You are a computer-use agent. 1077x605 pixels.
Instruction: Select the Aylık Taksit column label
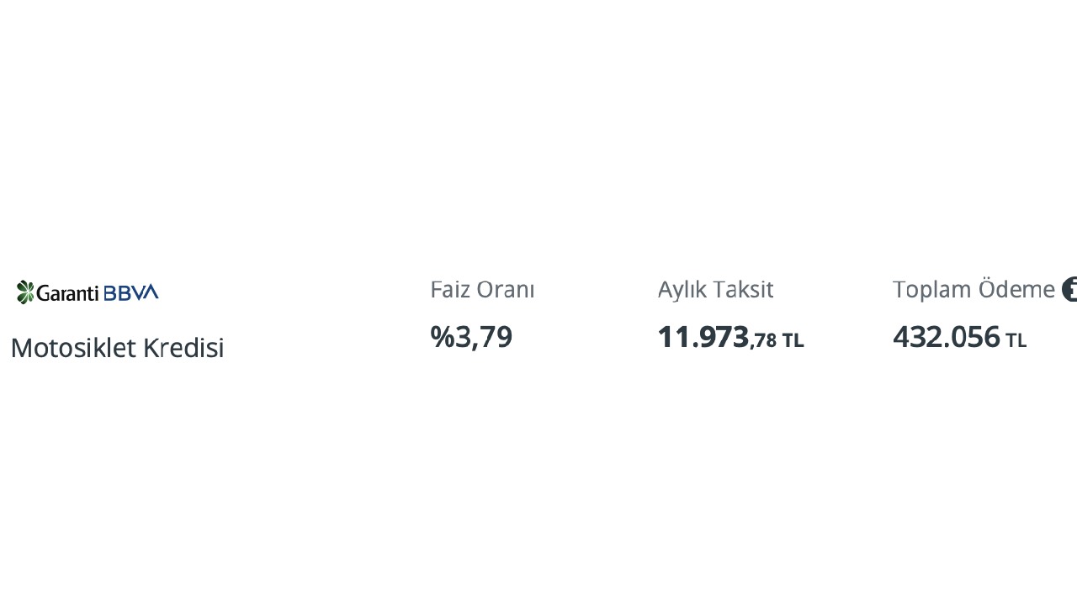pos(715,289)
